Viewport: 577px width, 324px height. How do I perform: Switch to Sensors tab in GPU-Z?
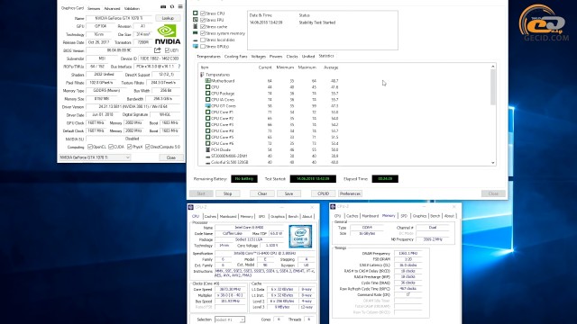94,8
